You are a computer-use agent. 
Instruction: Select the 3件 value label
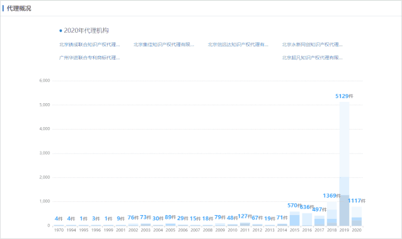coord(96,219)
